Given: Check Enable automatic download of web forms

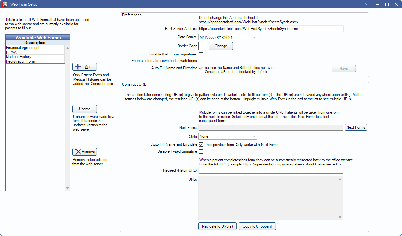Looking at the screenshot, I should (201, 61).
